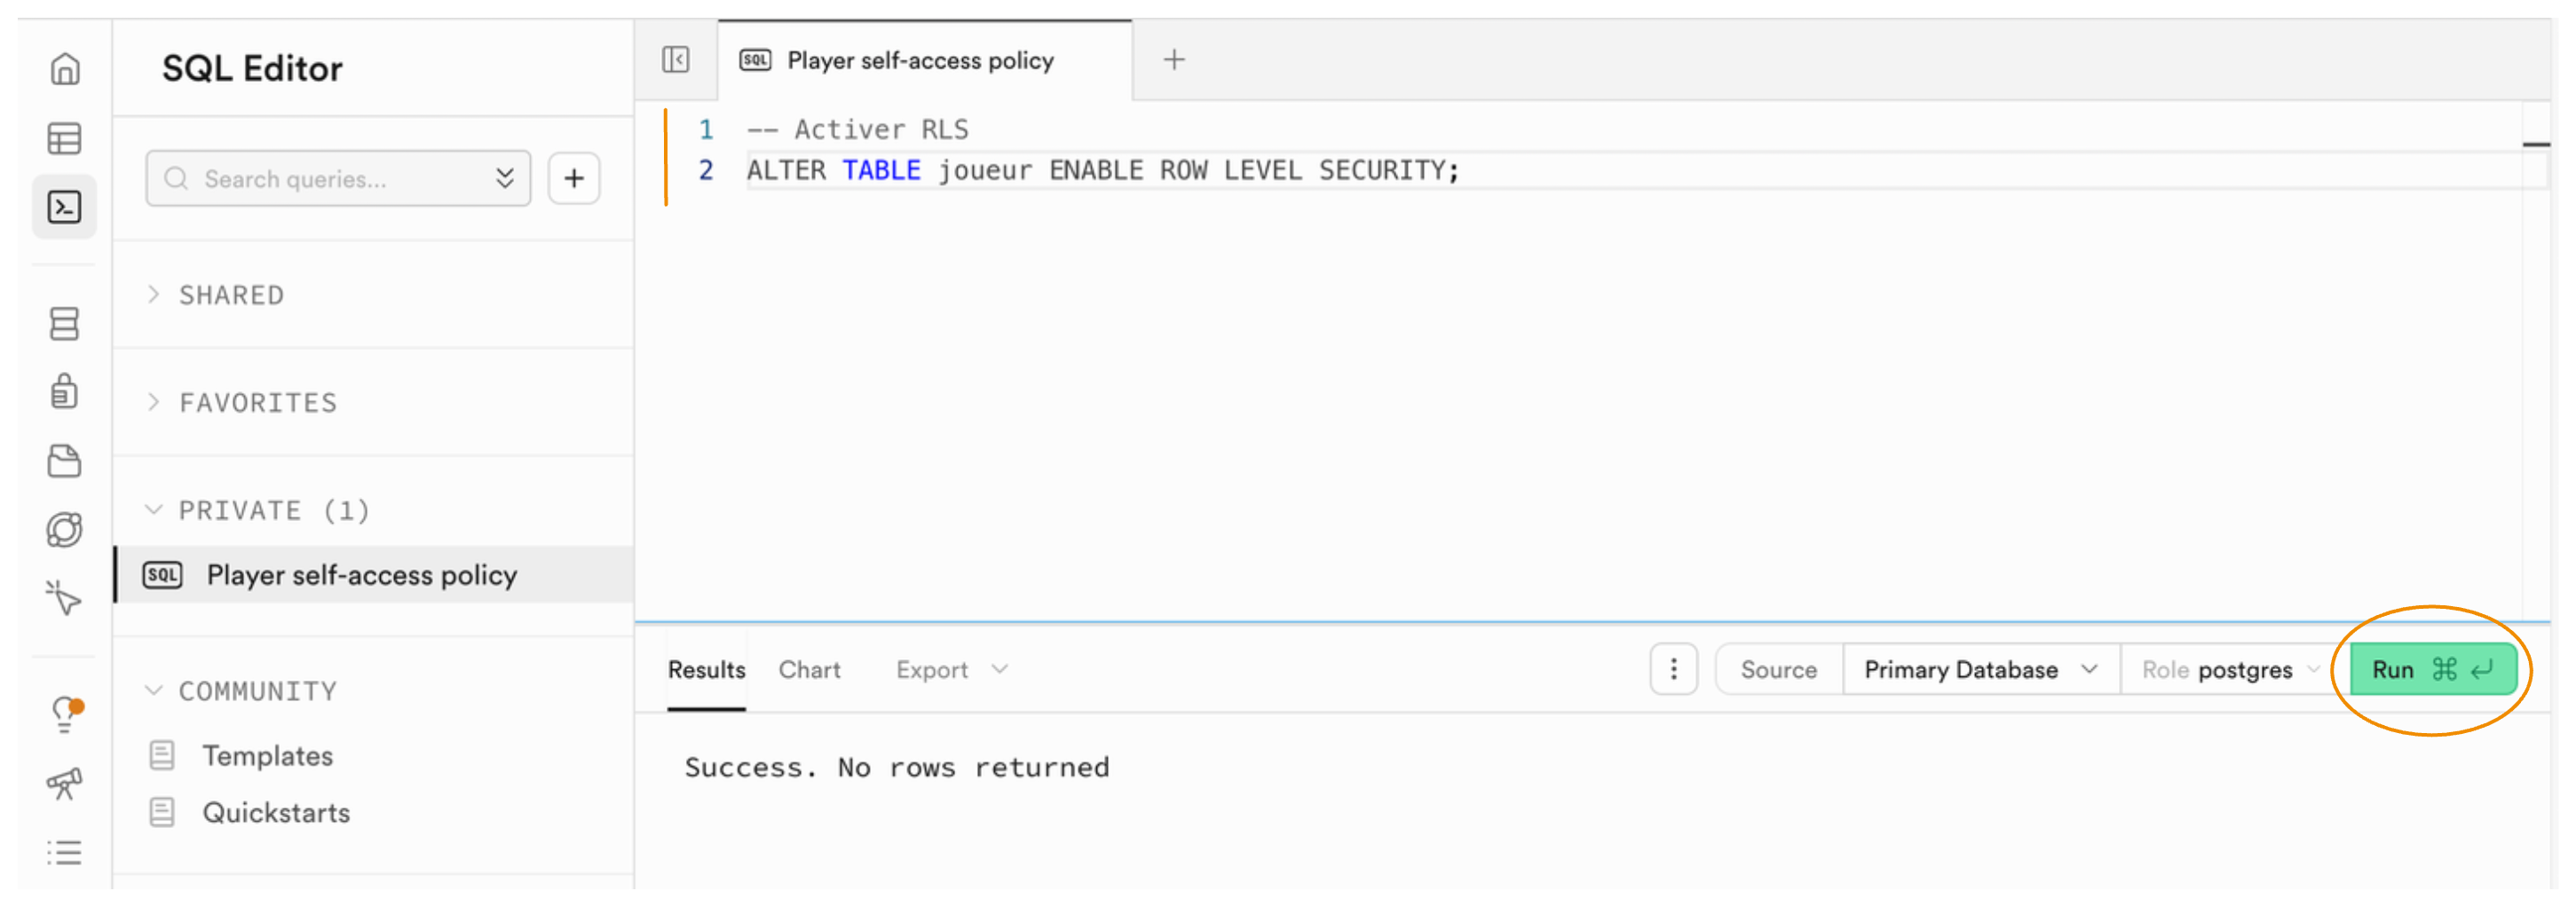Expand the SHARED section
The image size is (2576, 907).
point(231,295)
